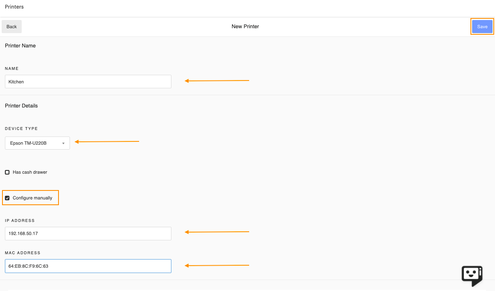The image size is (495, 291).
Task: Click the device type dropdown caret arrow
Action: point(63,143)
